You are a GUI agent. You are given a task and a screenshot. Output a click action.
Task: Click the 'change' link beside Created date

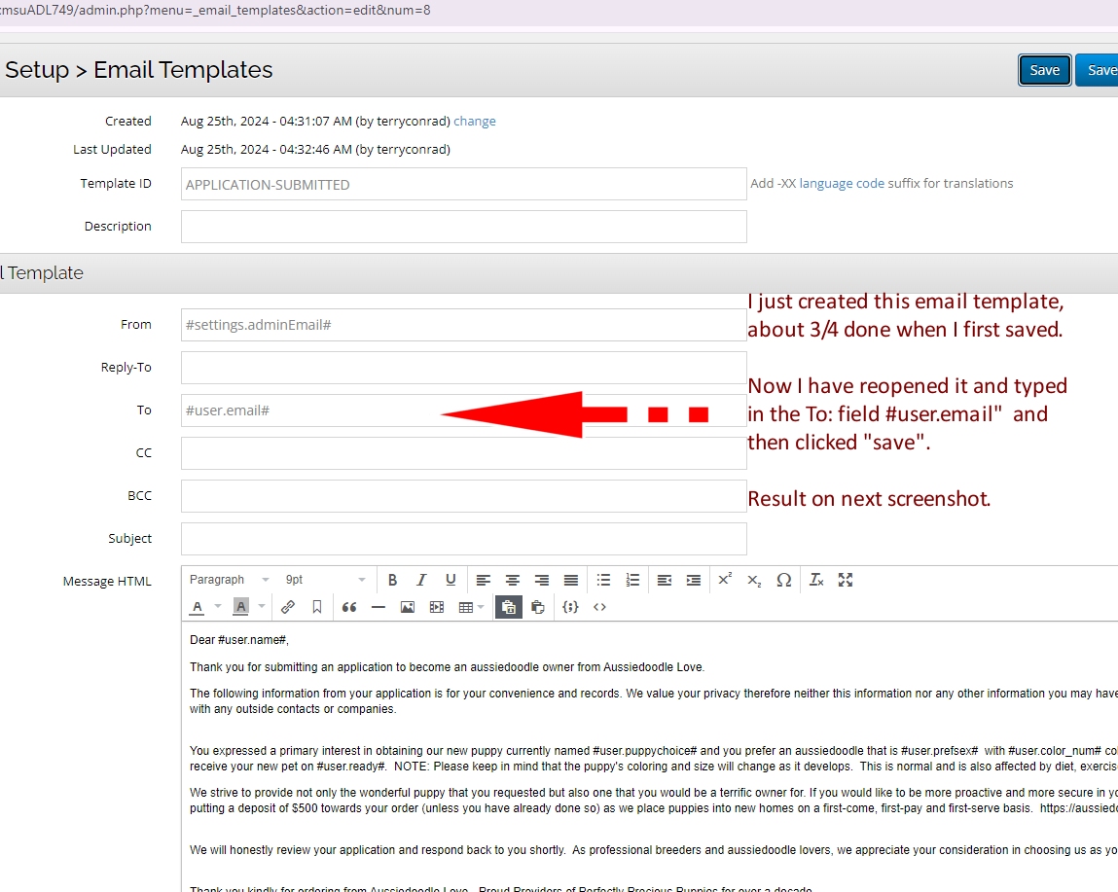coord(475,122)
